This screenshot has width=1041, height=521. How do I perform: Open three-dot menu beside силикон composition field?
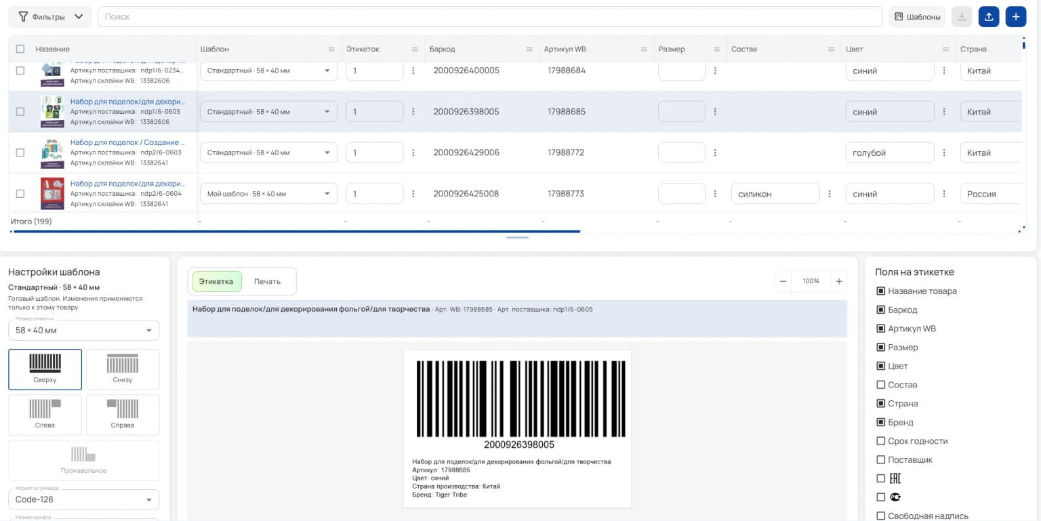pos(830,194)
